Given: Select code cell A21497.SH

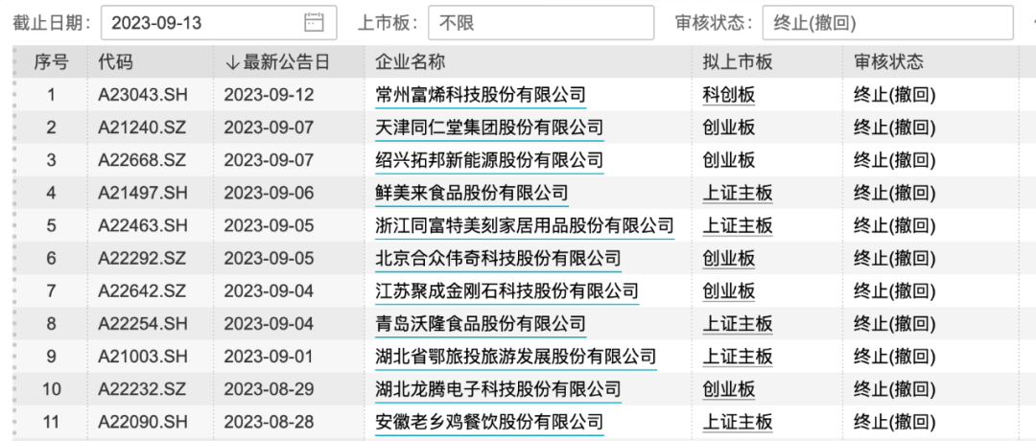Looking at the screenshot, I should (143, 194).
